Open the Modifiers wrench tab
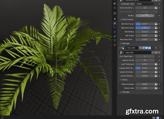The image size is (164, 119). pyautogui.click(x=115, y=23)
